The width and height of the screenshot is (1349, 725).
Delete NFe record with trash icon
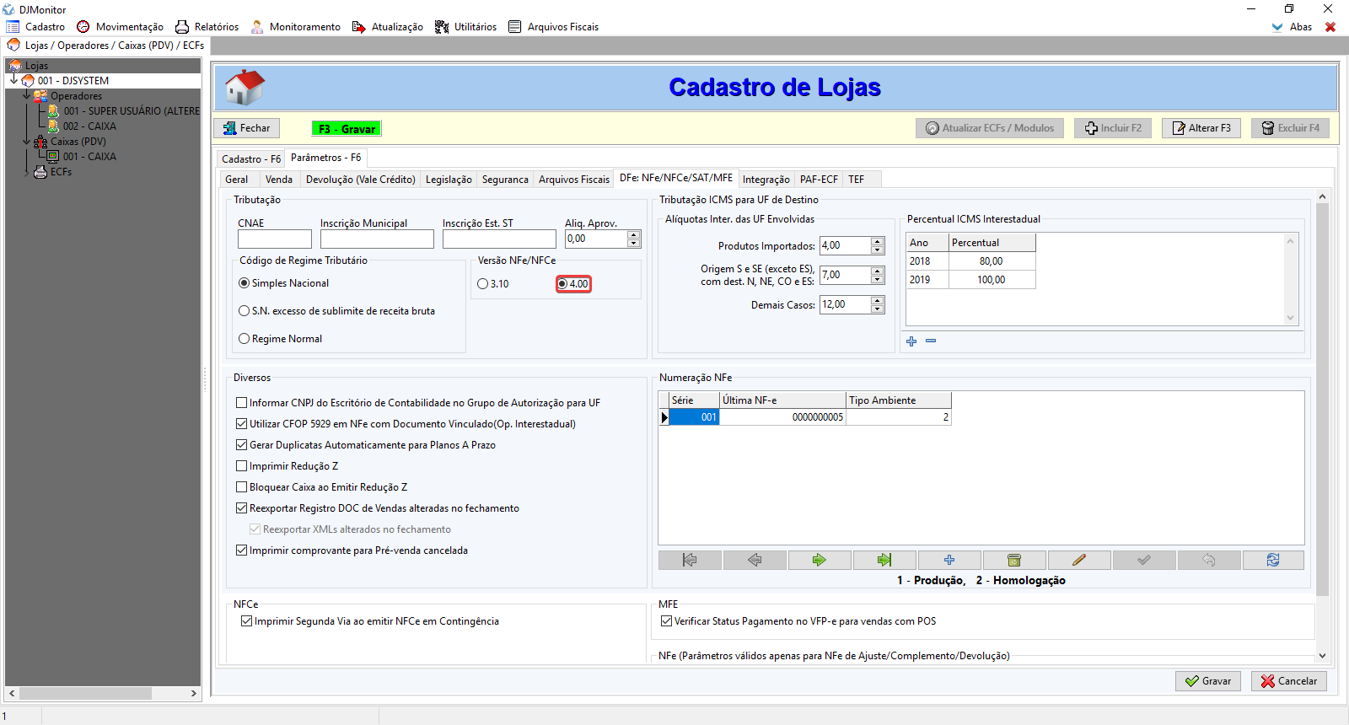[x=1013, y=560]
